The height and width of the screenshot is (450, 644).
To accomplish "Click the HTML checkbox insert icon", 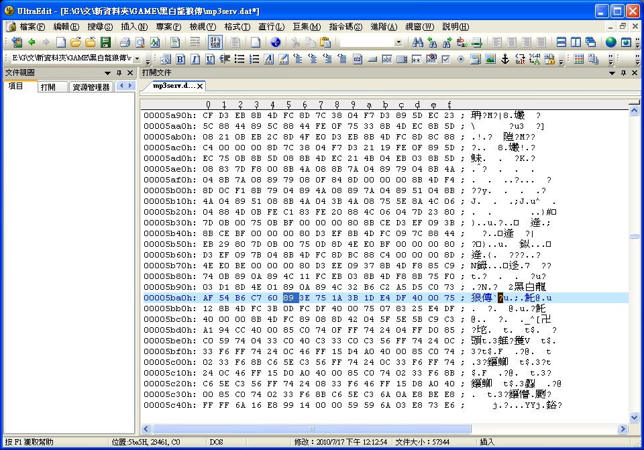I will coord(445,59).
